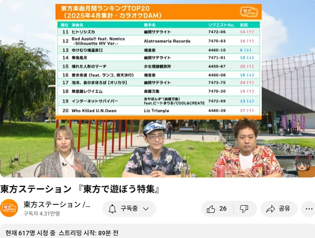Click the artist name Liz Triangle
Screen dimensions: 315x238
click(156, 111)
